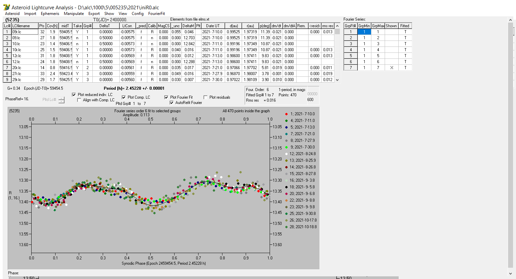
Task: Click the highlighted GrpMin cell in row 1
Action: [364, 32]
